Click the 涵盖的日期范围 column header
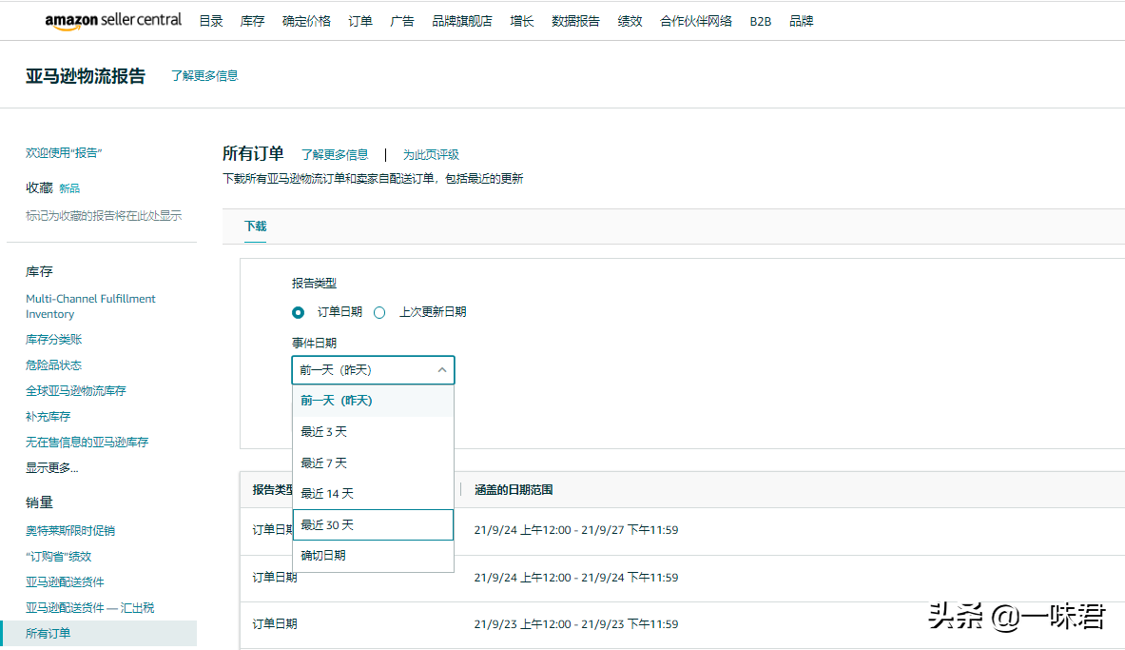Viewport: 1125px width, 650px height. [514, 490]
